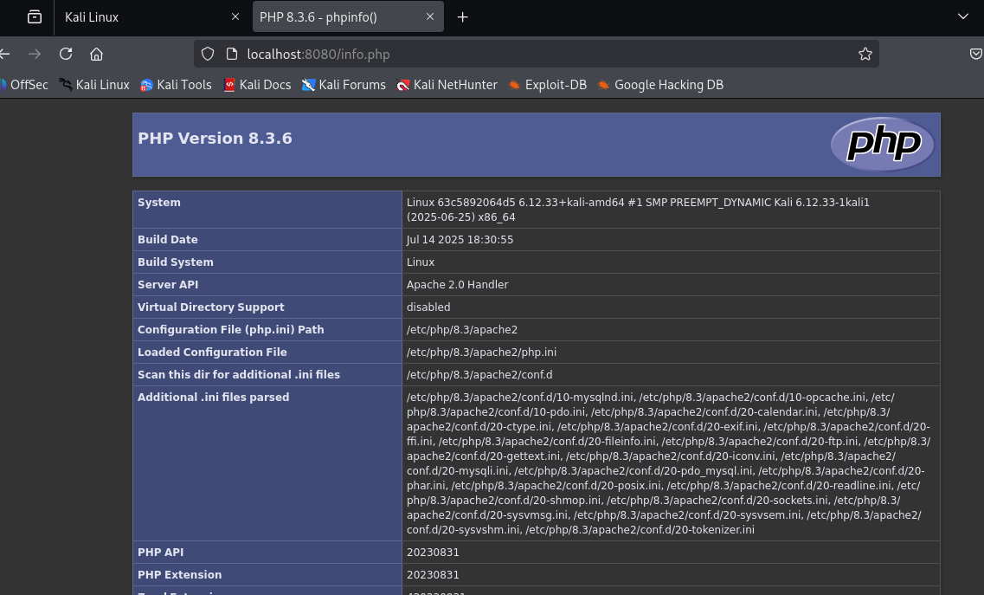Click the Server API label
Screen dimensions: 984x595
(x=168, y=285)
